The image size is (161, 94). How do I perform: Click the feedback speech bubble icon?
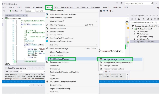(117, 3)
